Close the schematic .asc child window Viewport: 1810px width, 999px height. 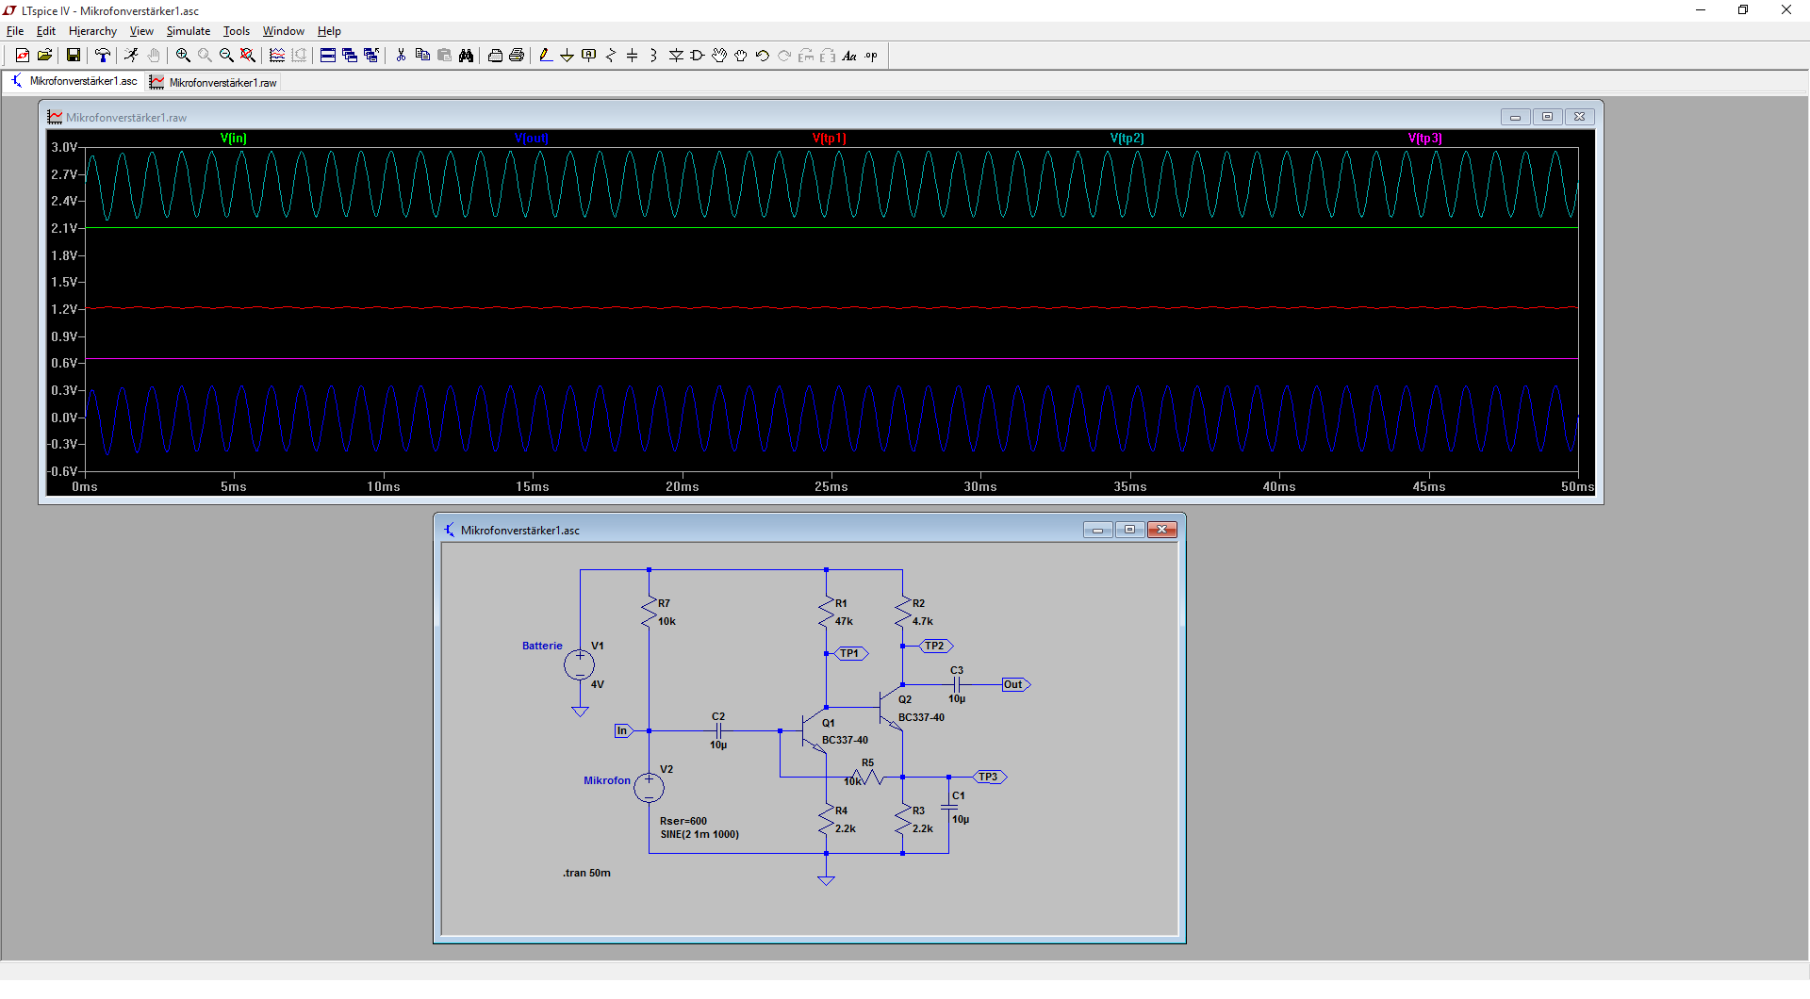point(1162,530)
